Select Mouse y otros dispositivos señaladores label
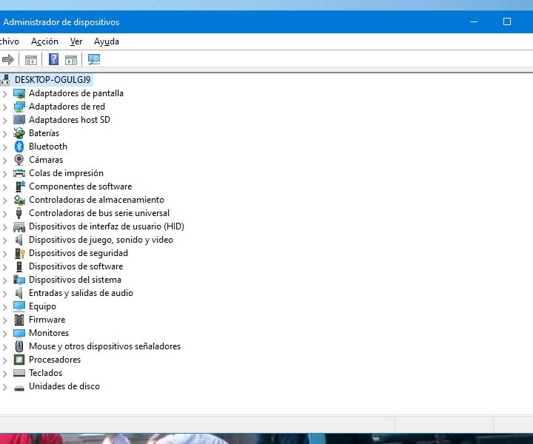 (x=104, y=346)
